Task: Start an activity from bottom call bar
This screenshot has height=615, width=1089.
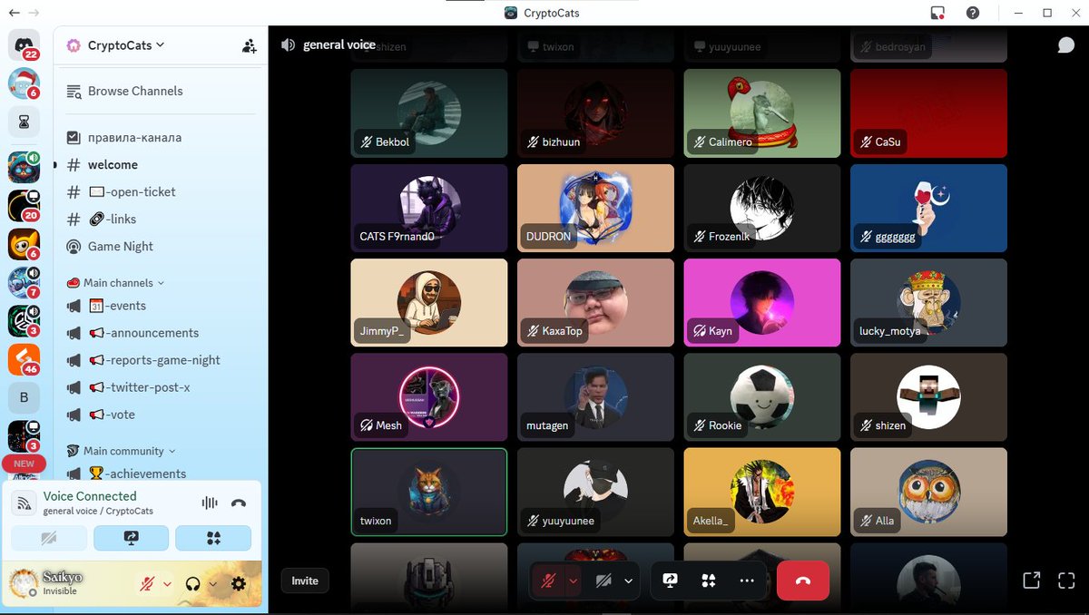Action: (x=709, y=581)
